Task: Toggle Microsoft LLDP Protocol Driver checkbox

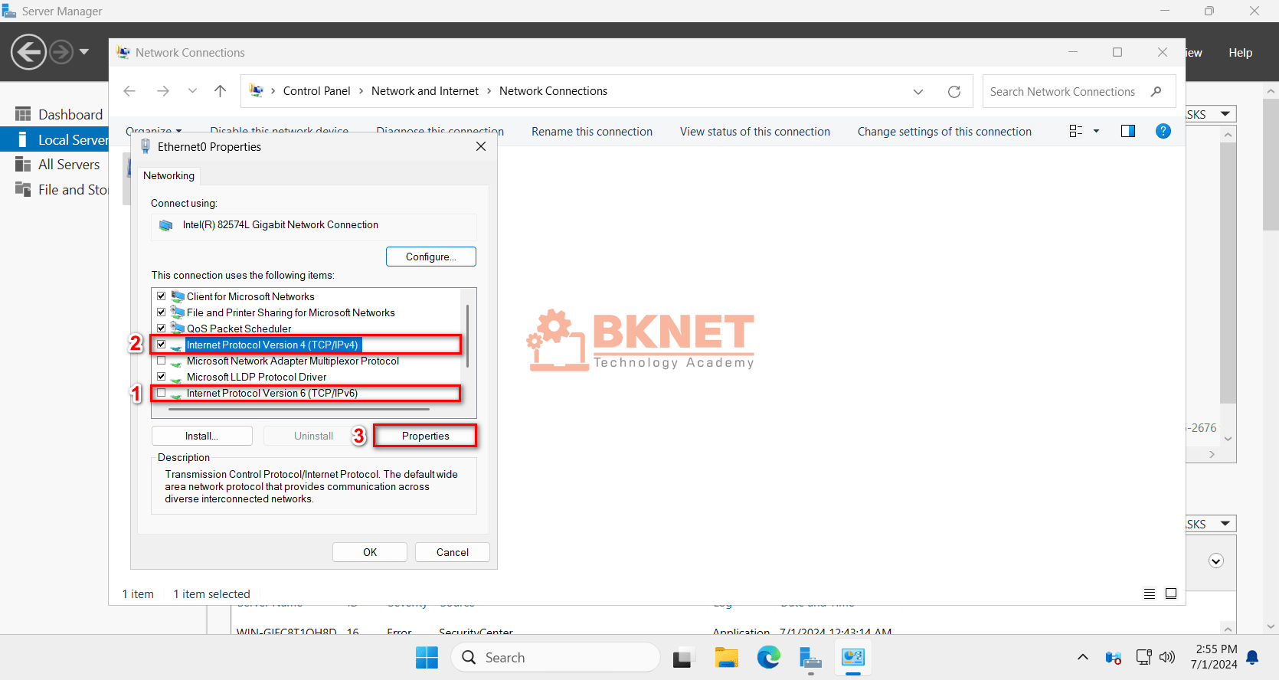Action: coord(162,377)
